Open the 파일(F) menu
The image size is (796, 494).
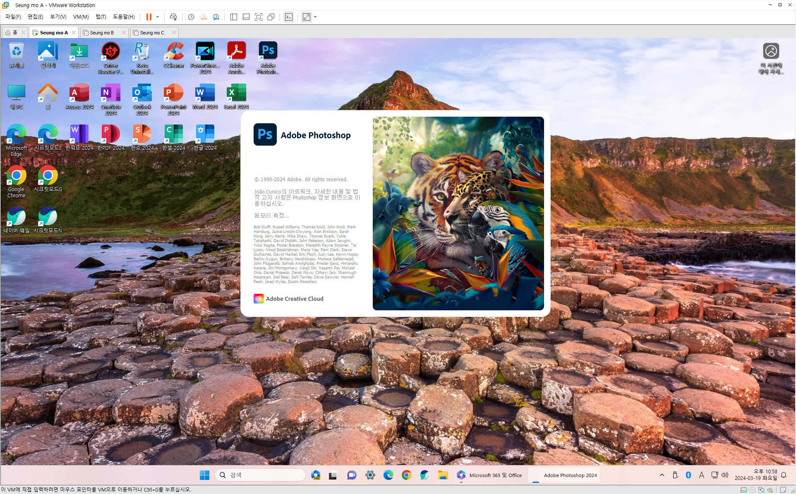point(13,17)
